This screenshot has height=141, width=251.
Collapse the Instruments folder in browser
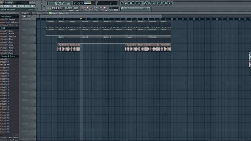[9, 16]
